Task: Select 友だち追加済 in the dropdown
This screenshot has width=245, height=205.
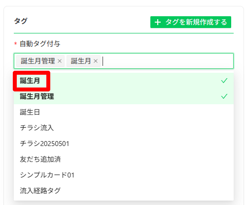Action: 124,159
